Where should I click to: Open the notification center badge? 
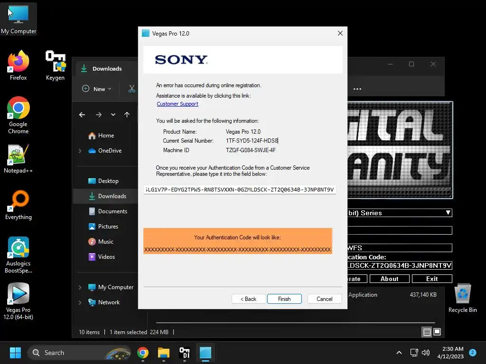(x=473, y=353)
